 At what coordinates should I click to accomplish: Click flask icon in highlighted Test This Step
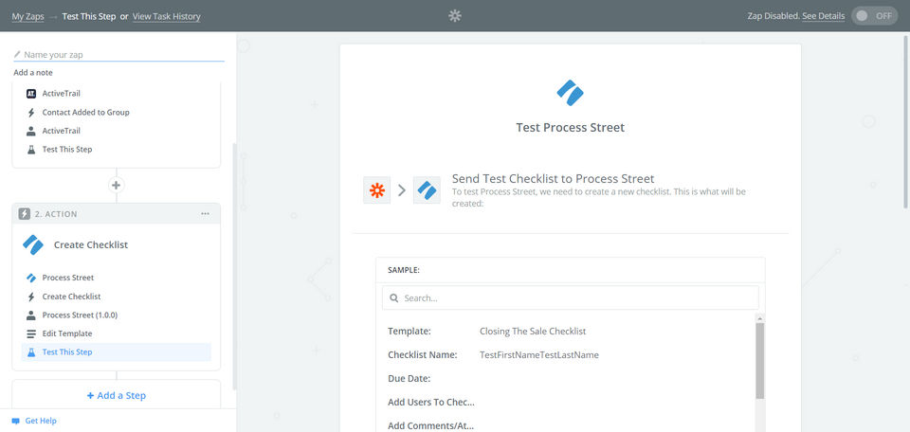(31, 352)
